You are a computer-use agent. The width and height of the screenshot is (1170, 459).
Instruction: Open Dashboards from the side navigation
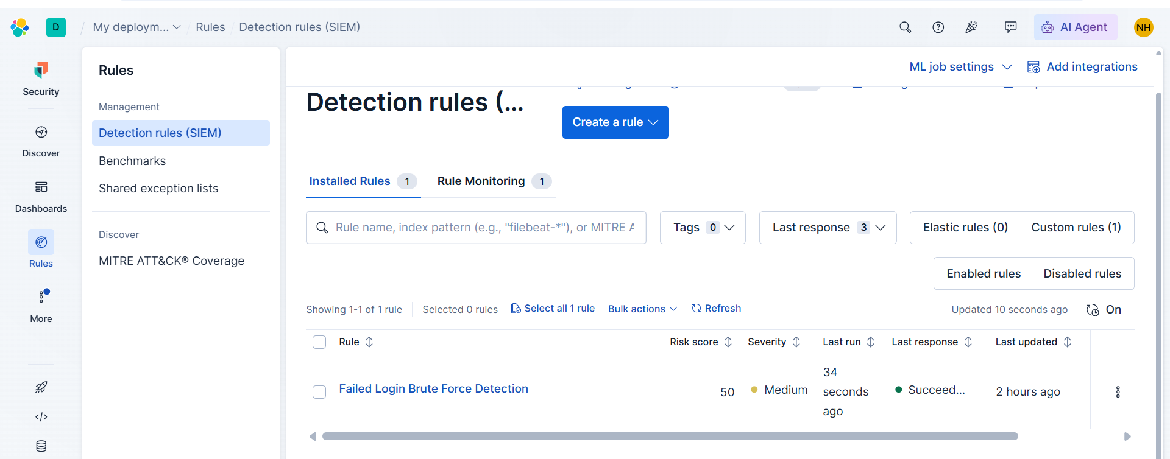pos(41,197)
